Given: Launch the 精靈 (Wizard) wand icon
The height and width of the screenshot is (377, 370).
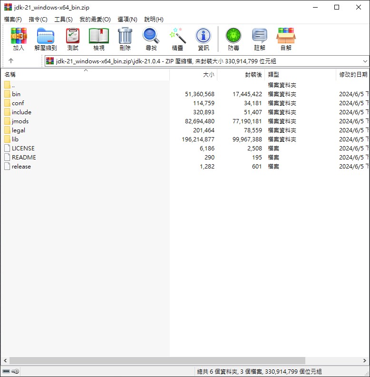Looking at the screenshot, I should tap(177, 39).
